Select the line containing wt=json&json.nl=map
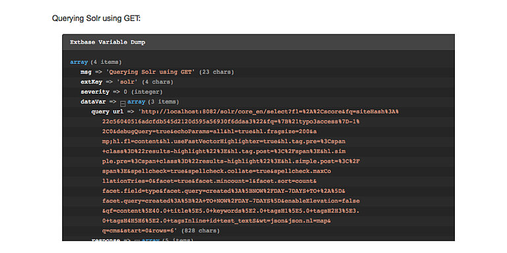The image size is (507, 253). click(x=217, y=221)
